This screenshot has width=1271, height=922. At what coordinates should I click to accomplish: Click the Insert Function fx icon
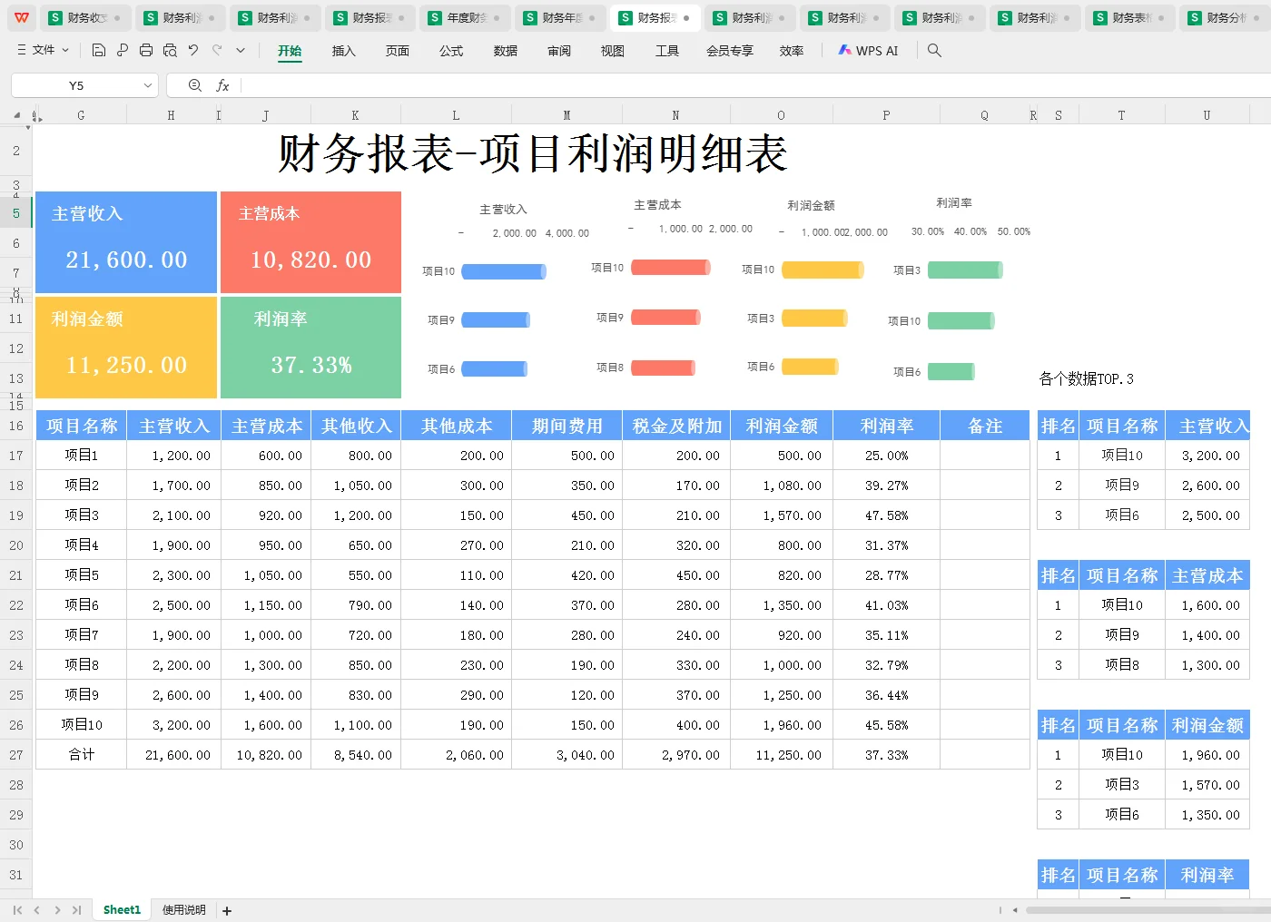coord(223,84)
